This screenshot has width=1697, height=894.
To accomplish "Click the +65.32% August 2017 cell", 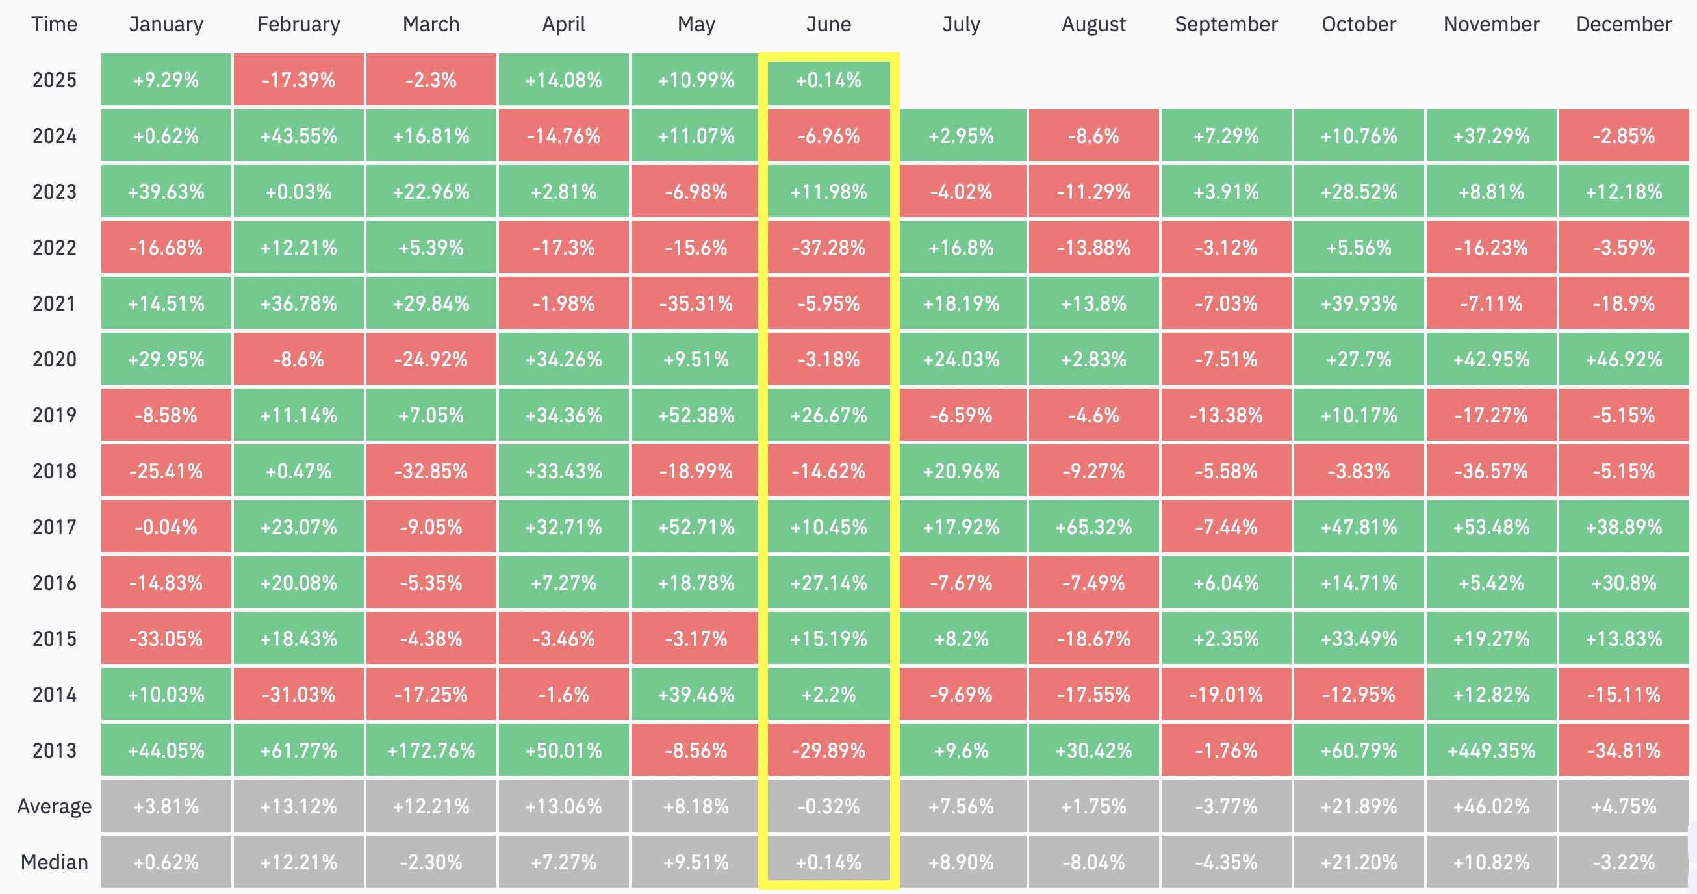I will click(x=1093, y=527).
